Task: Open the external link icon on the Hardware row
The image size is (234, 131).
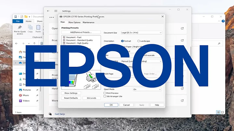Action: coord(182,89)
